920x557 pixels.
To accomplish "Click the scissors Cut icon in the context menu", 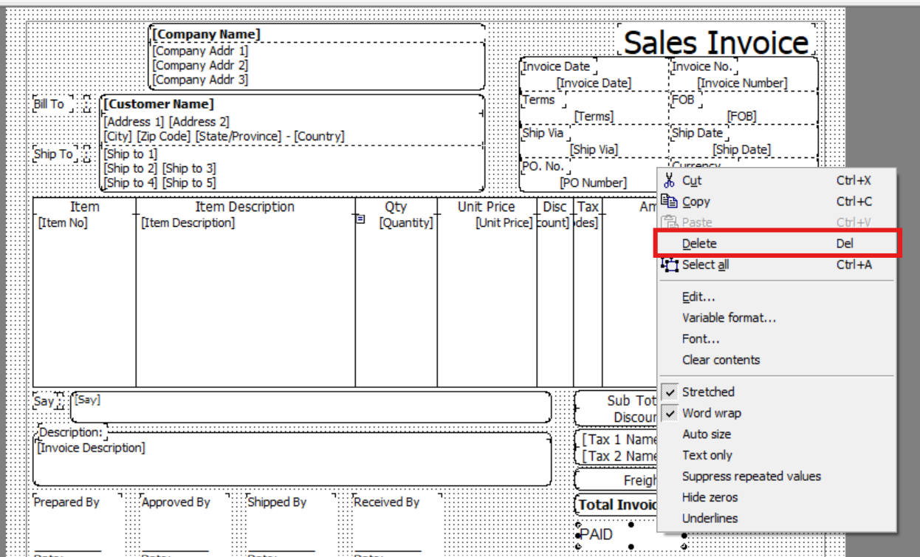I will [x=669, y=180].
